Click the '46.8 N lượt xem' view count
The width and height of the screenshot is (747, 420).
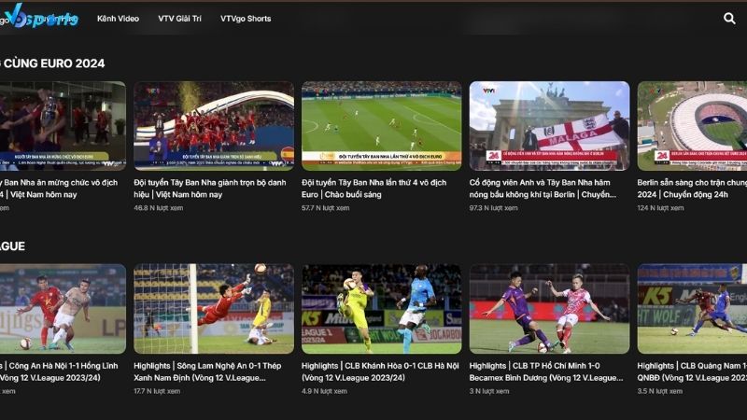pos(158,208)
